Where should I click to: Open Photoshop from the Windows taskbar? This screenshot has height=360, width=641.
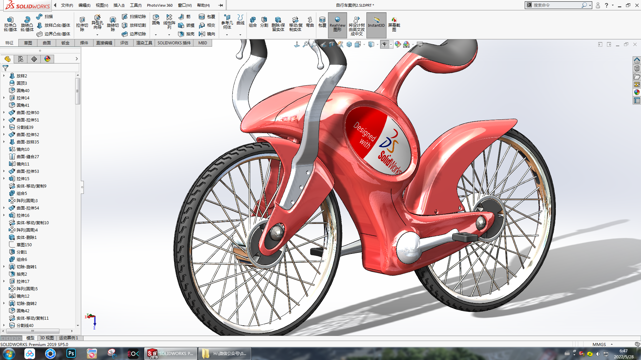pyautogui.click(x=71, y=353)
